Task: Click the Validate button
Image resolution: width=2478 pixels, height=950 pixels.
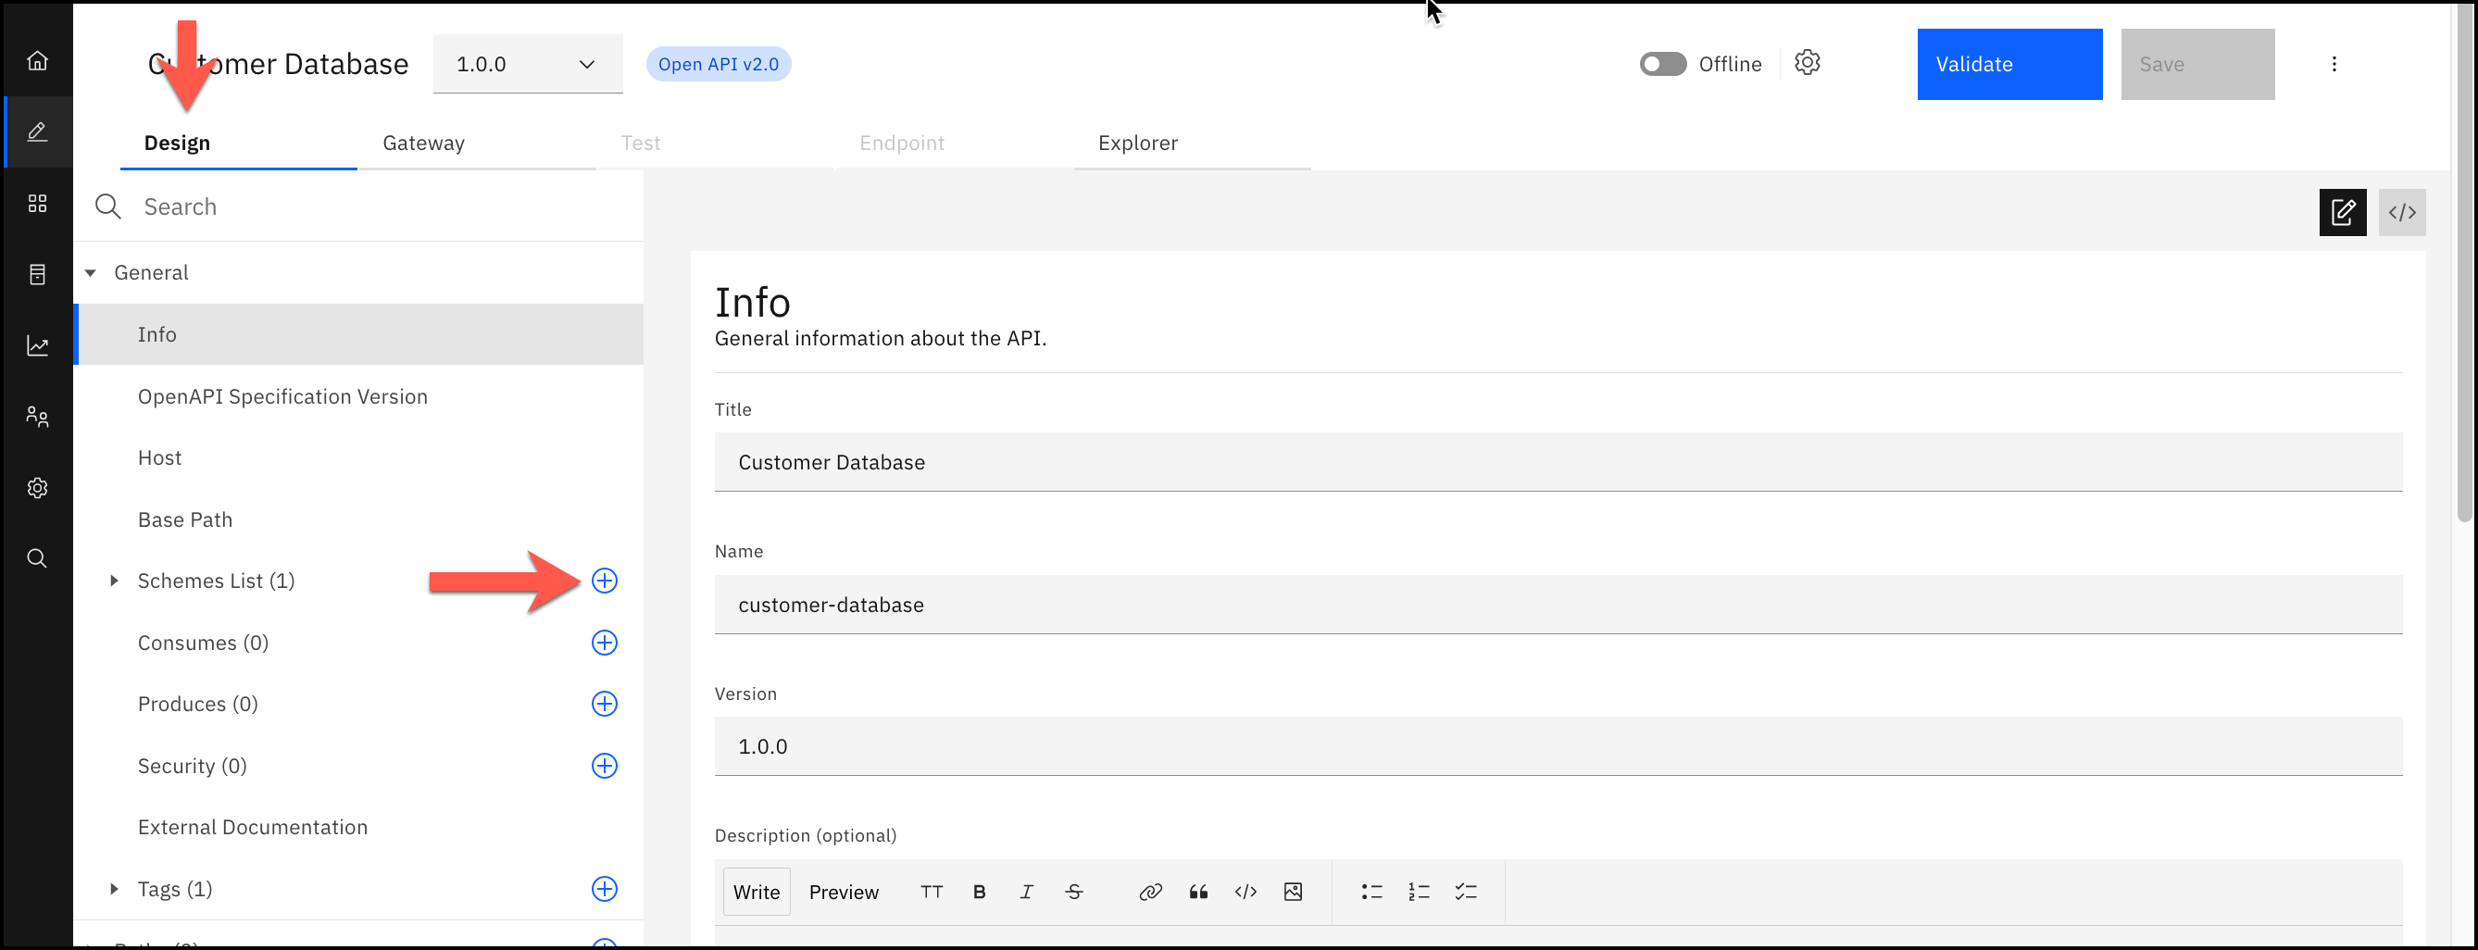Action: (2009, 65)
